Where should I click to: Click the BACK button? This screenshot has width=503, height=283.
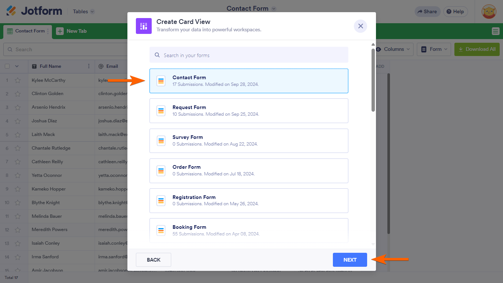coord(154,260)
